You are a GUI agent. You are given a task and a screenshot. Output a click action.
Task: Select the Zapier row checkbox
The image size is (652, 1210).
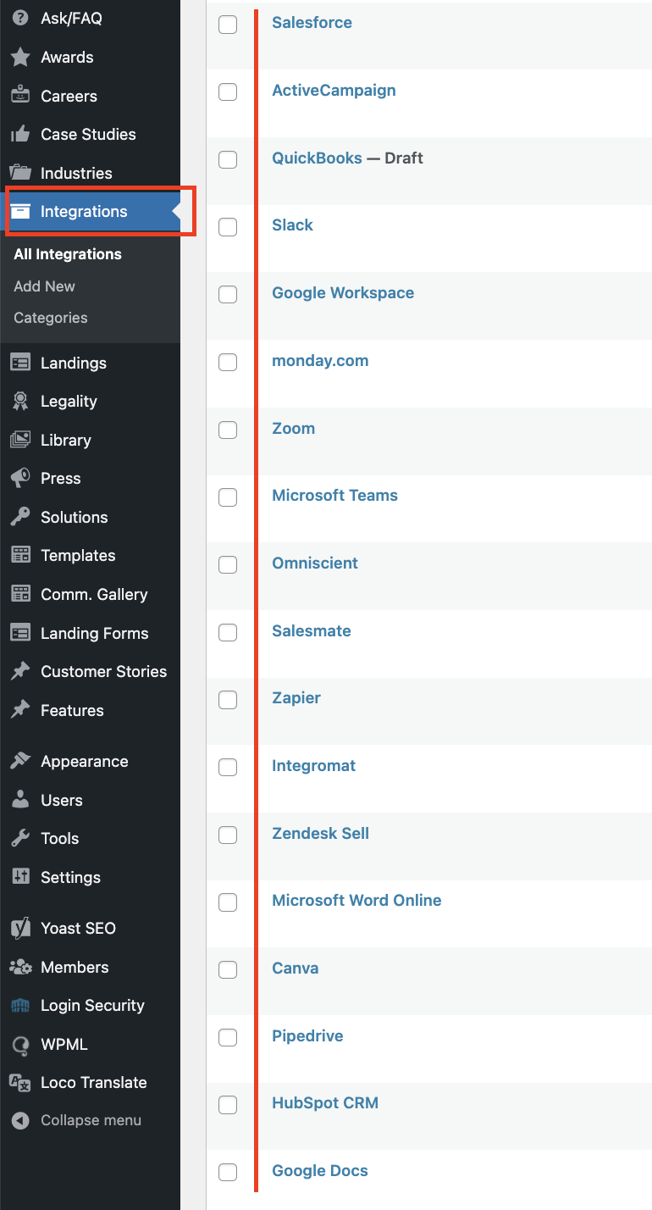coord(228,700)
